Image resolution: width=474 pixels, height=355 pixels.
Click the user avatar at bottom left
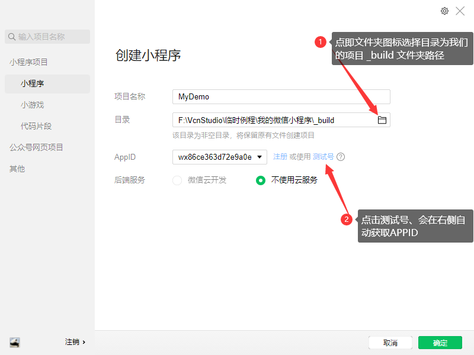(14, 343)
